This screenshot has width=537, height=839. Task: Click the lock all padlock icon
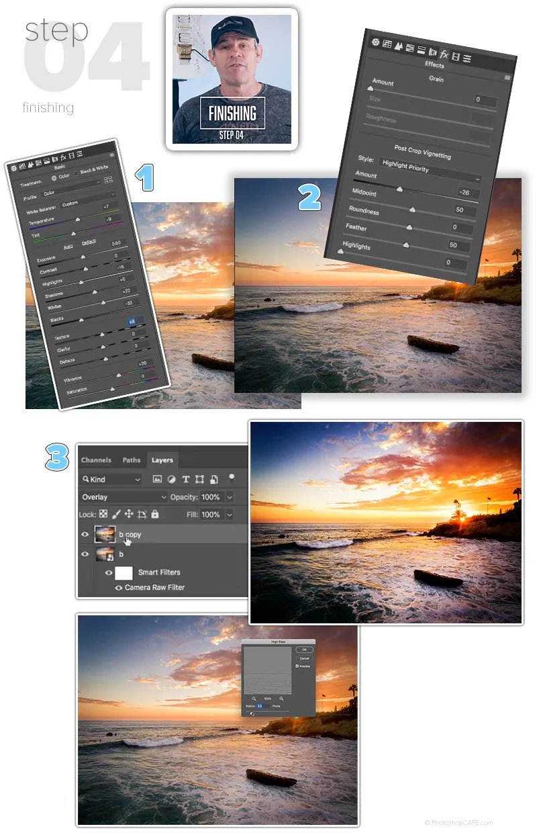pos(155,515)
